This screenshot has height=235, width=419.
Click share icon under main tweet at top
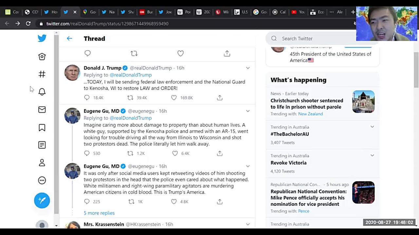pos(227,53)
